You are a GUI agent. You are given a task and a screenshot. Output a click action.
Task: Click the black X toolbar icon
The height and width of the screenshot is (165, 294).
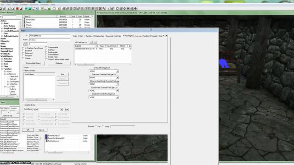click(100, 9)
